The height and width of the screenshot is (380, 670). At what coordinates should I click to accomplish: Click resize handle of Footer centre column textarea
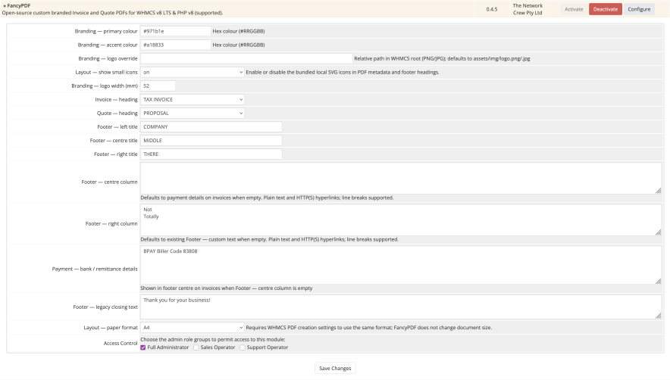[x=658, y=191]
